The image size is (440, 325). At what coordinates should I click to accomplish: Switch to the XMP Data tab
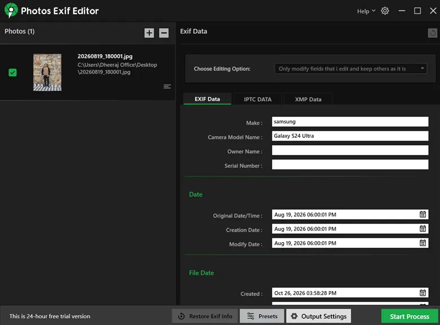pyautogui.click(x=308, y=99)
